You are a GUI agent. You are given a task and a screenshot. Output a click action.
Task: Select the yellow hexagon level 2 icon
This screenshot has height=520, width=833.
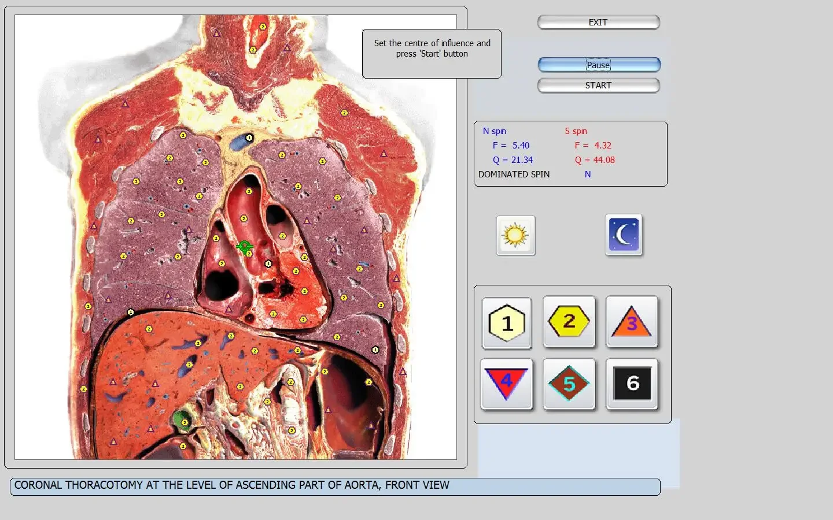click(x=569, y=322)
